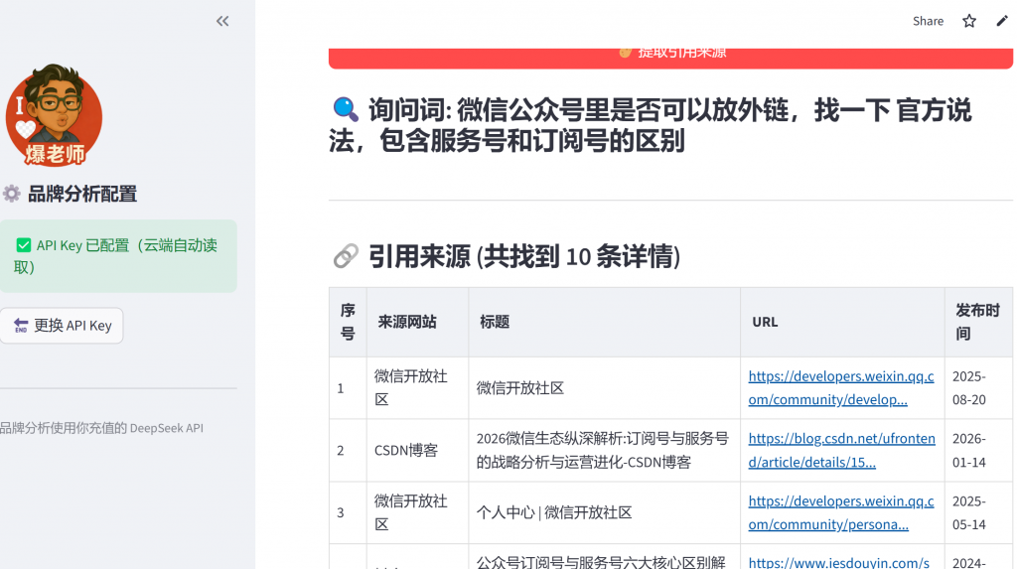Click the 标题 column header
Image resolution: width=1017 pixels, height=569 pixels.
pos(604,322)
